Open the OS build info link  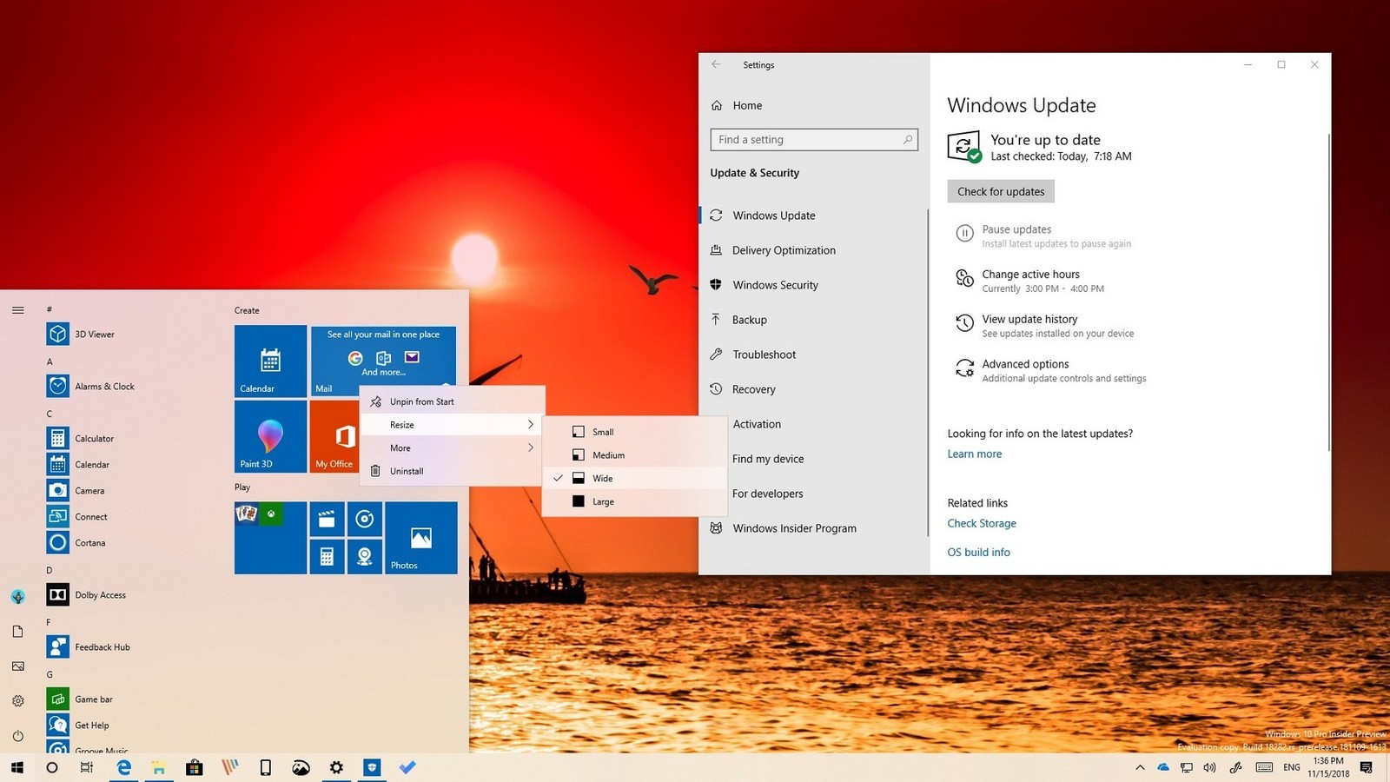pos(978,553)
